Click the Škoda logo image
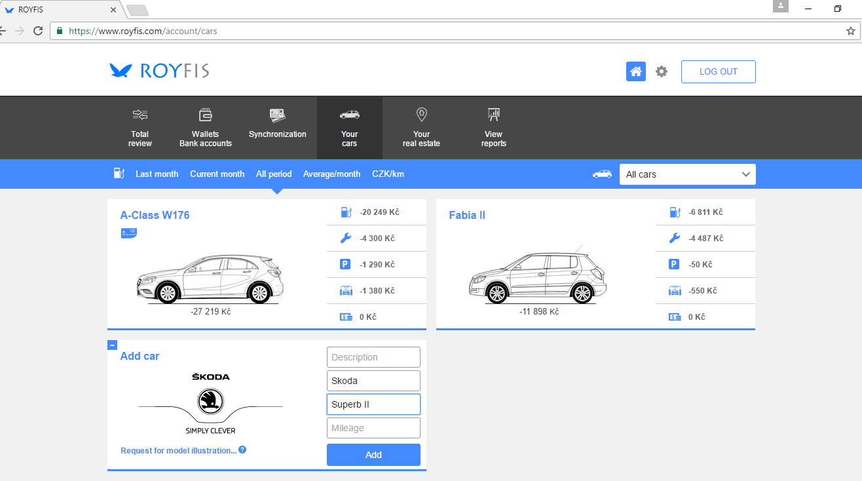The height and width of the screenshot is (481, 862). 210,402
